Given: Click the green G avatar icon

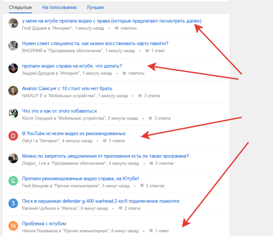Looking at the screenshot, I should pos(13,181).
